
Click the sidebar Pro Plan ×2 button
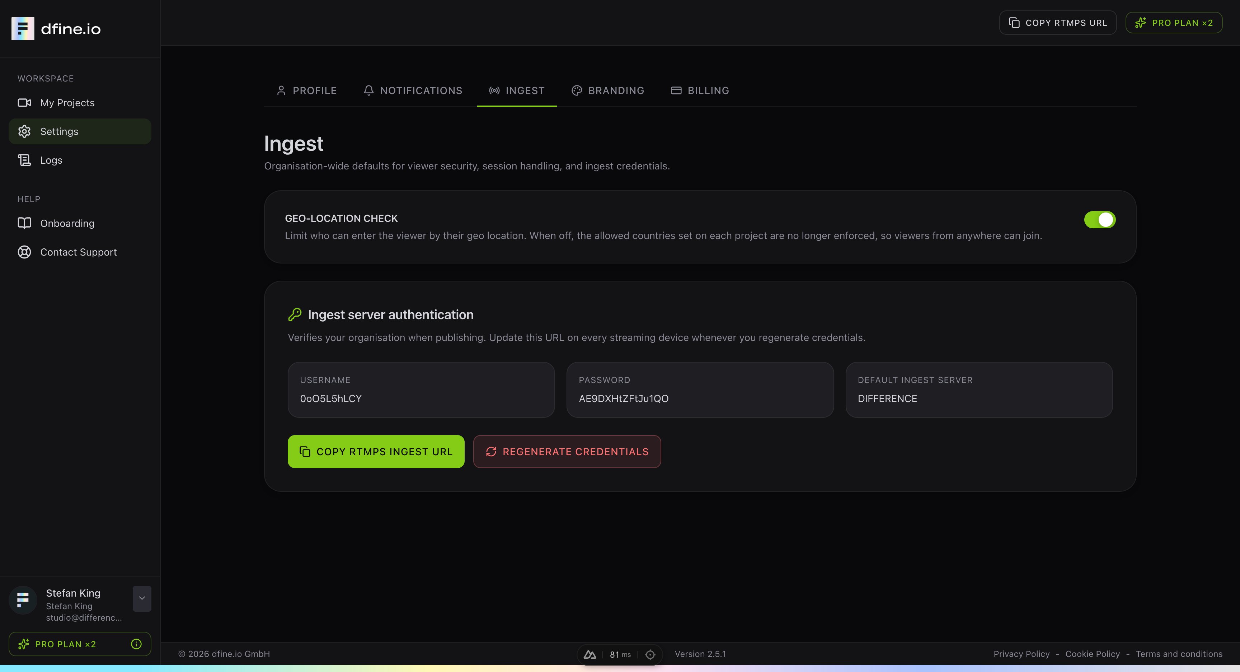tap(80, 644)
